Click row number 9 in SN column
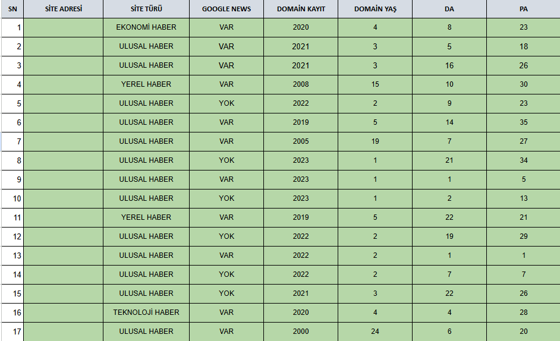This screenshot has width=560, height=341. pos(12,179)
